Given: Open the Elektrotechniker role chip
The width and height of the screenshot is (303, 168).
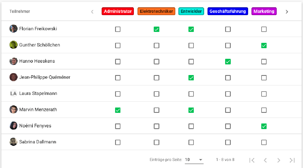Looking at the screenshot, I should tap(156, 11).
